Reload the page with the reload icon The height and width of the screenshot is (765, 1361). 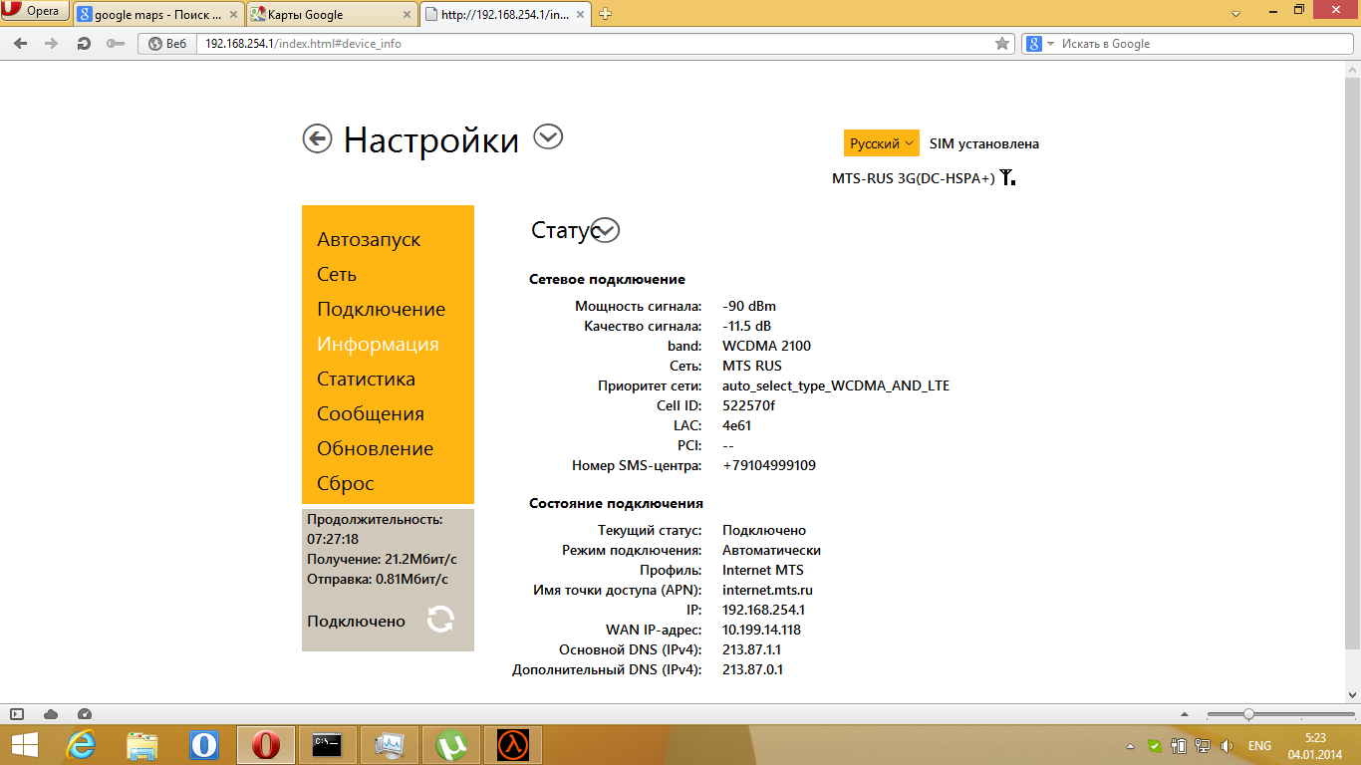click(x=84, y=44)
